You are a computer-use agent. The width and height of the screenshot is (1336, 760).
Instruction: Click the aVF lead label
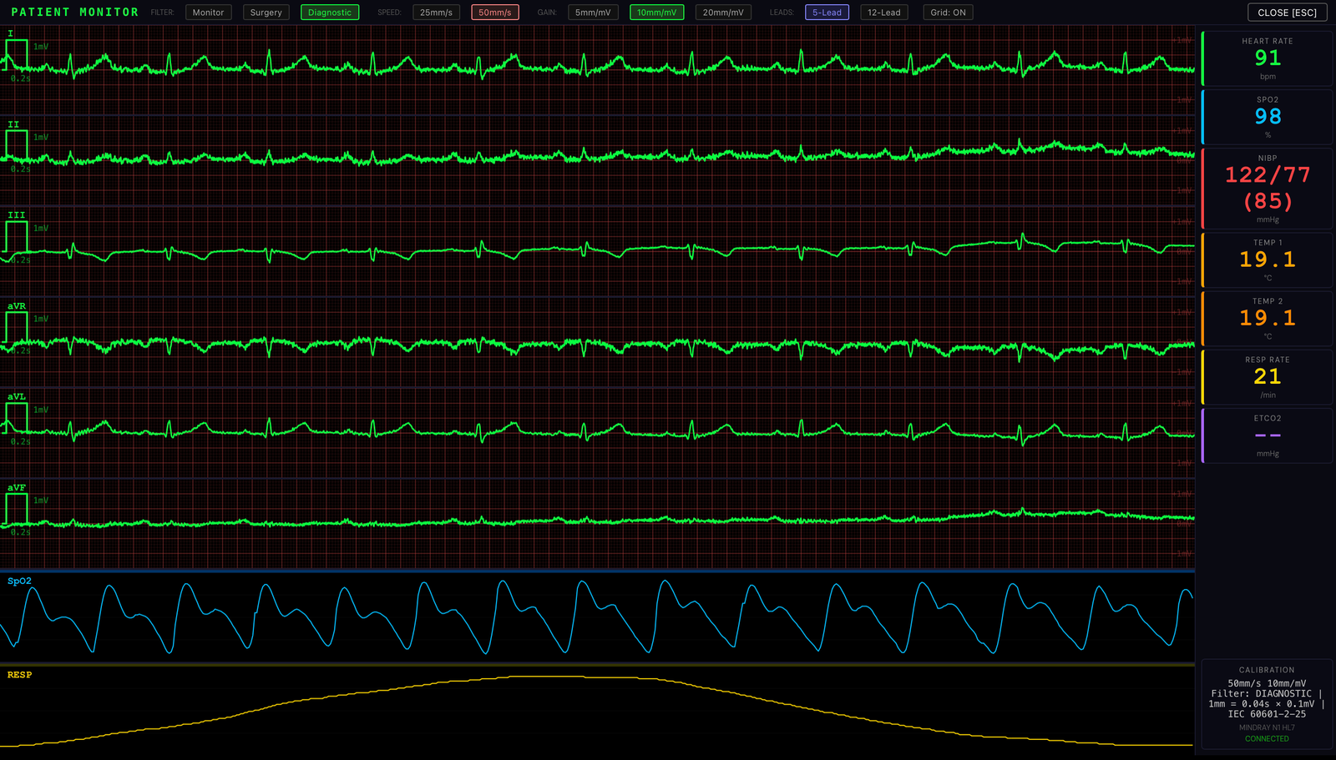tap(17, 488)
